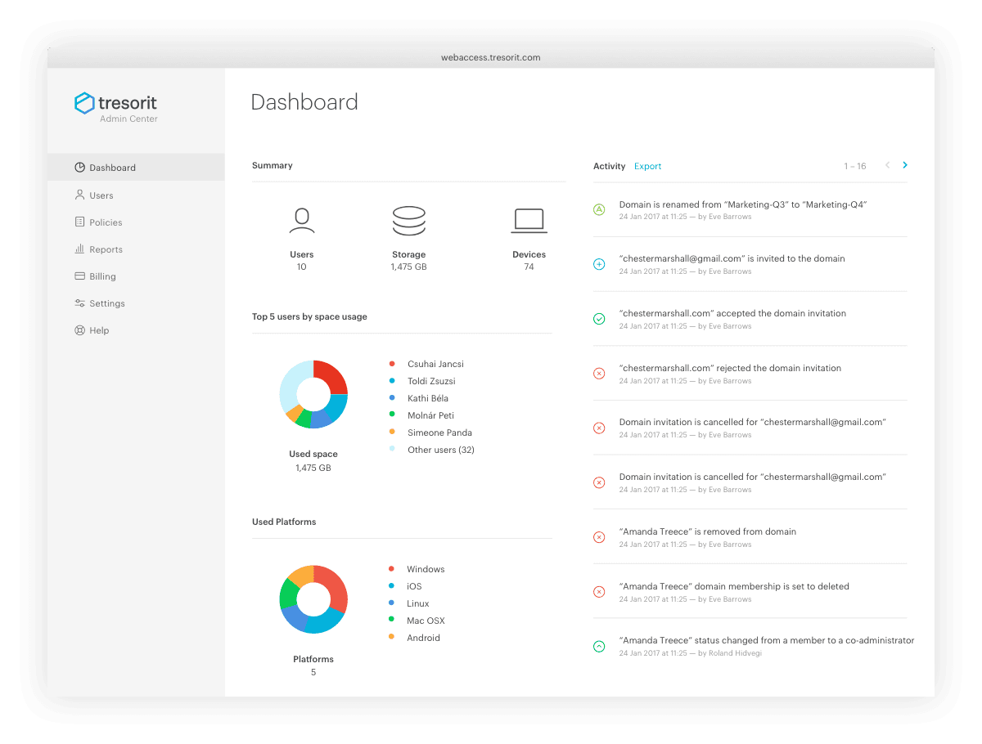982x744 pixels.
Task: Select the Activity header label
Action: pyautogui.click(x=609, y=166)
